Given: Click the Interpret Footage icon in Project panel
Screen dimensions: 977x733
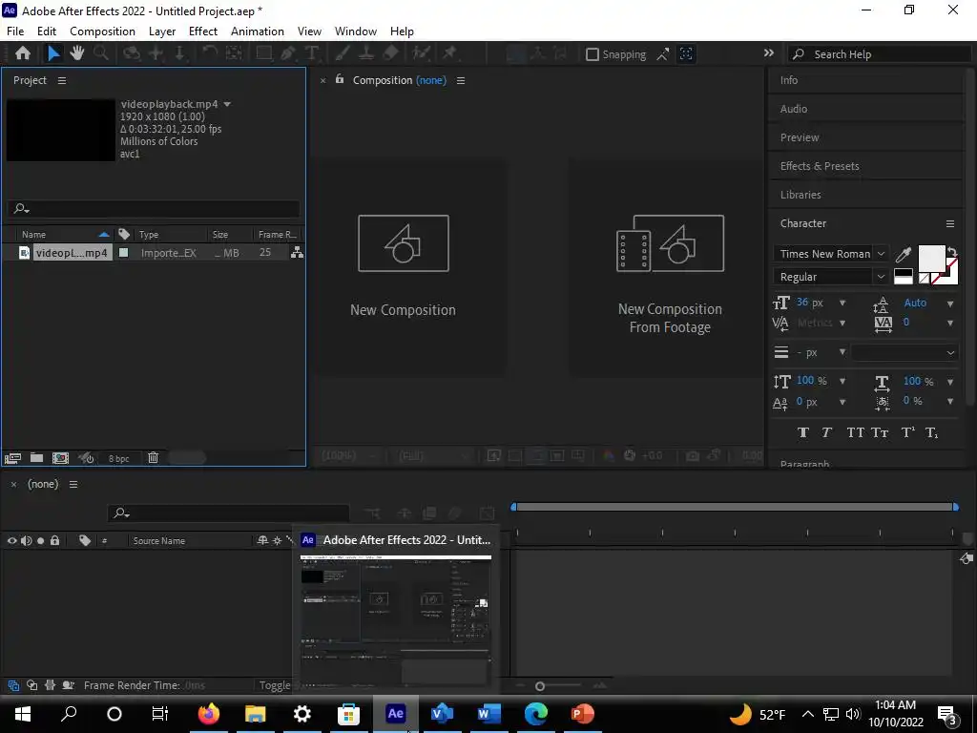Looking at the screenshot, I should 12,458.
